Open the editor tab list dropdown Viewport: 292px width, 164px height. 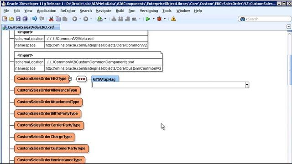tap(289, 27)
